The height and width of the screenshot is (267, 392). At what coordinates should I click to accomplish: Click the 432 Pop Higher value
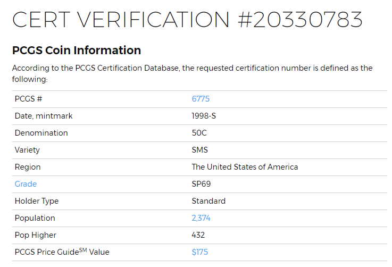pyautogui.click(x=198, y=235)
